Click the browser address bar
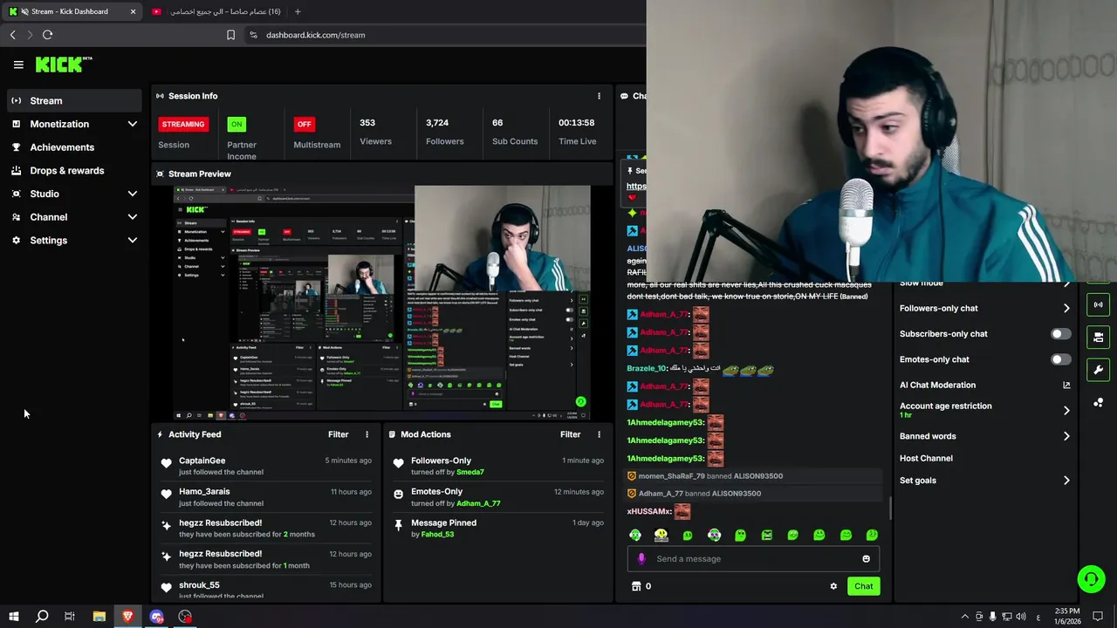 pos(445,35)
